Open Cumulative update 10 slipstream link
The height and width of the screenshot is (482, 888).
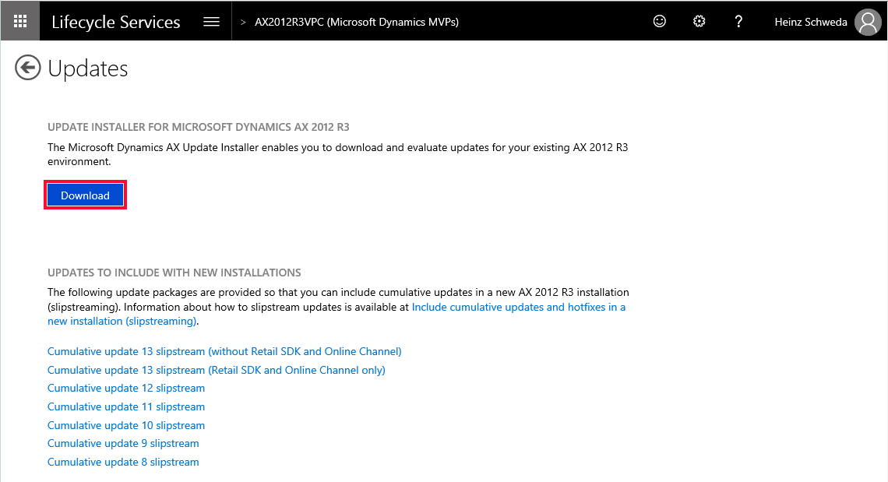(126, 425)
